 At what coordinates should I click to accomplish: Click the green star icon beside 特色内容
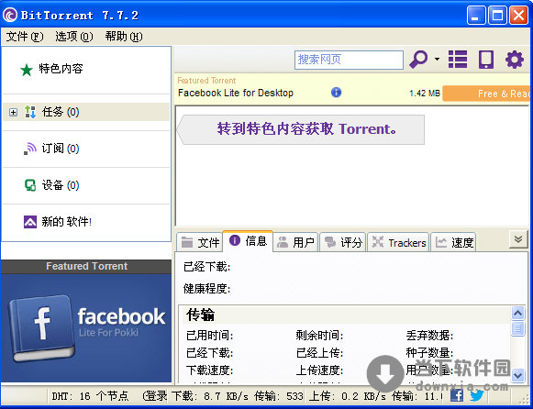27,70
